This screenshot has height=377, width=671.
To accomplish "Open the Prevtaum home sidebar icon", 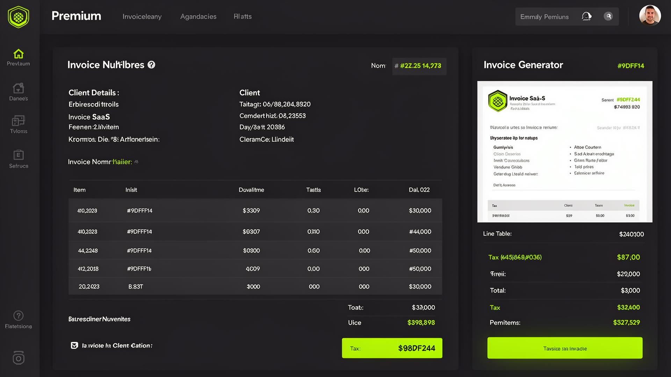I will [x=19, y=54].
